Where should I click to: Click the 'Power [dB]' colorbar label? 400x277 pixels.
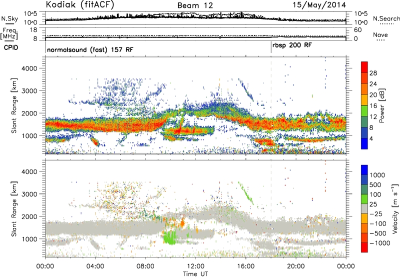click(x=381, y=105)
